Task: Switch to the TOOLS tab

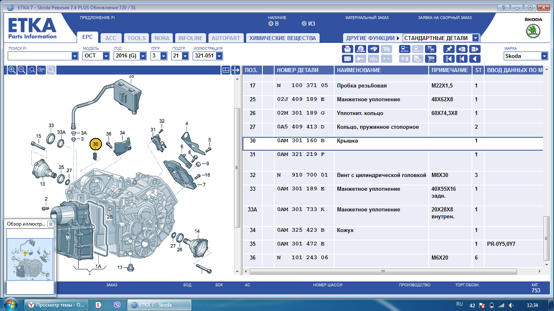Action: (136, 38)
